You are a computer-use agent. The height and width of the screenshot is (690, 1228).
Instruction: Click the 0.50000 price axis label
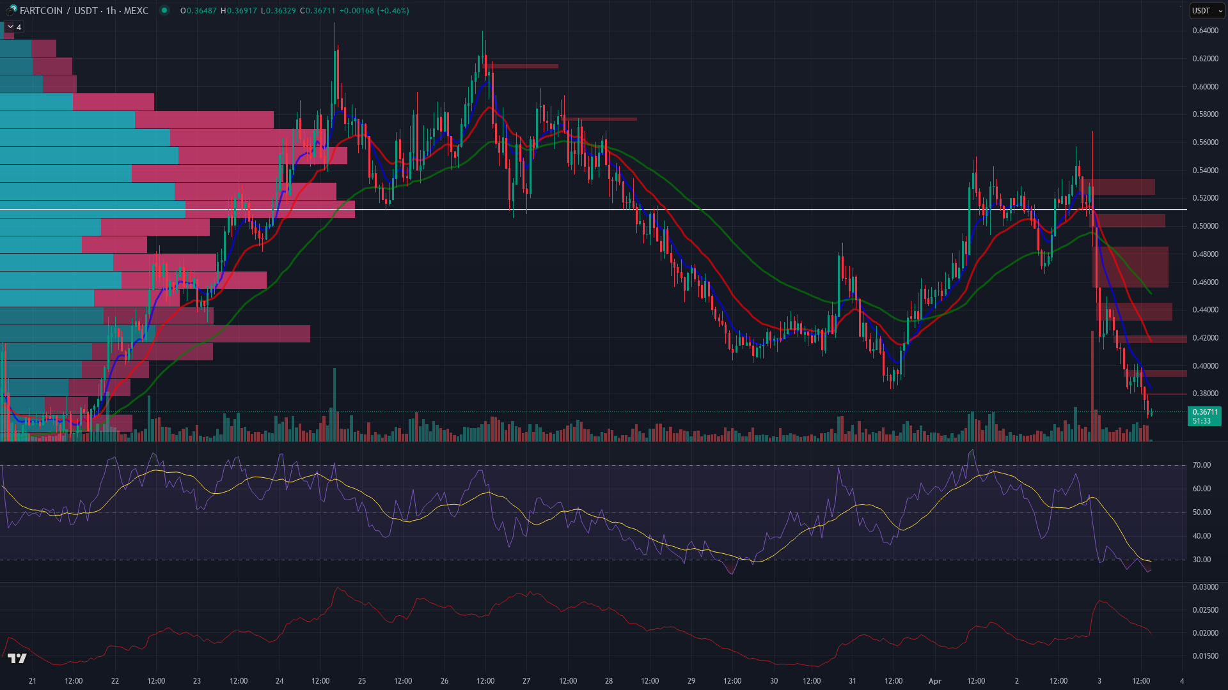(x=1206, y=226)
